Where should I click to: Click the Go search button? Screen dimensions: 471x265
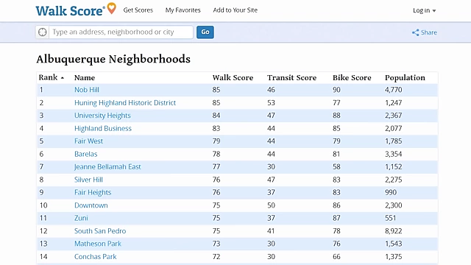pyautogui.click(x=205, y=32)
